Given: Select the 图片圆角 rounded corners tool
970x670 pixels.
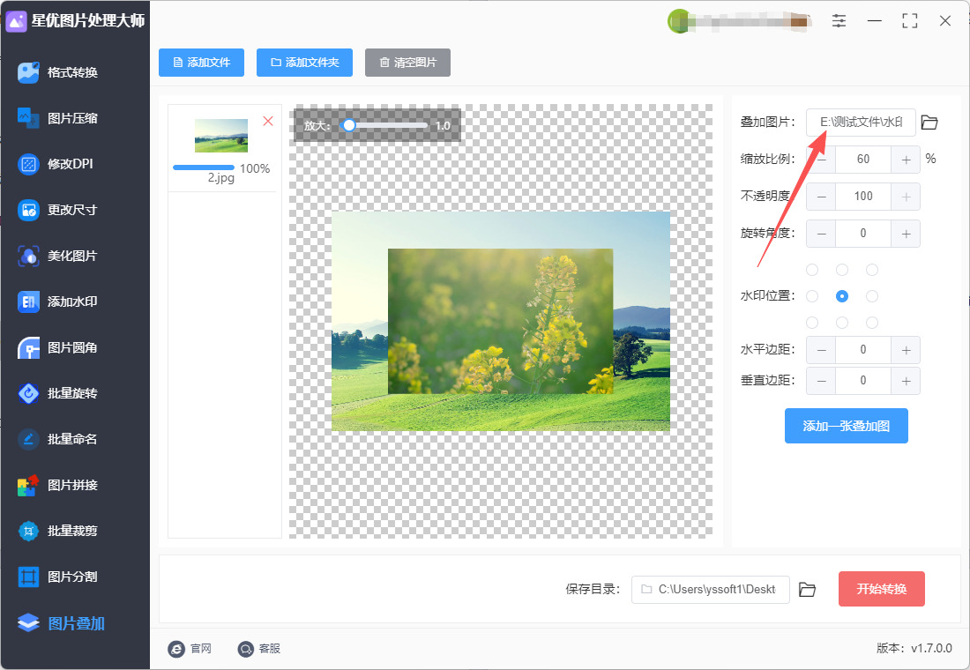Looking at the screenshot, I should tap(58, 347).
